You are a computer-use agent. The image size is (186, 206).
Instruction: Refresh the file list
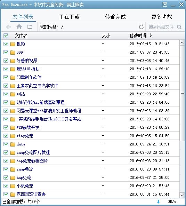point(141,27)
